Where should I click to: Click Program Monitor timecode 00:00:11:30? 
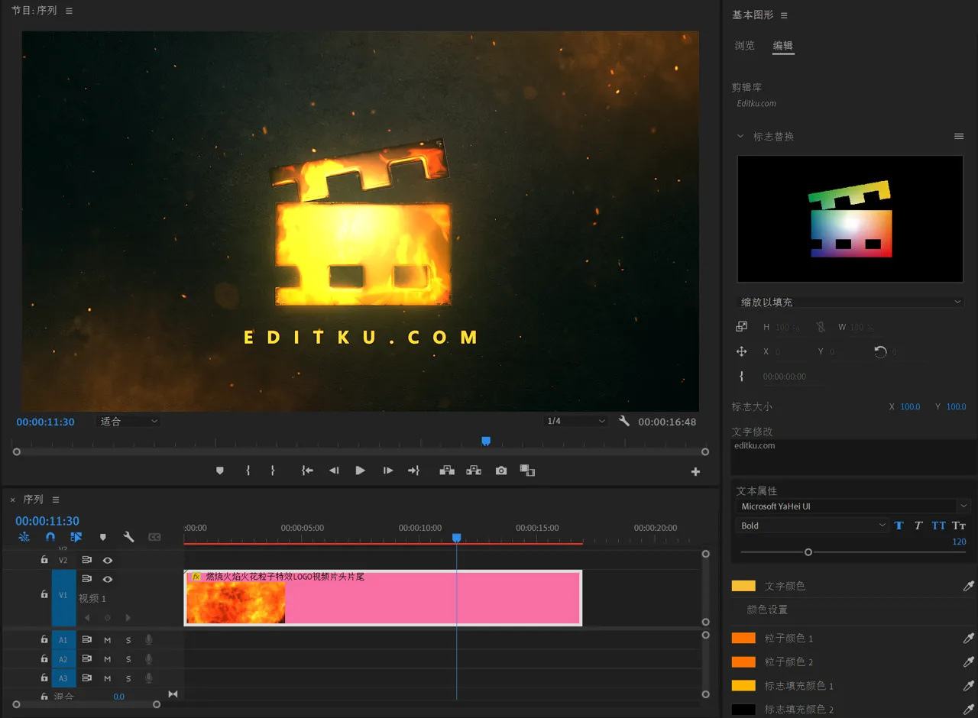[x=46, y=422]
